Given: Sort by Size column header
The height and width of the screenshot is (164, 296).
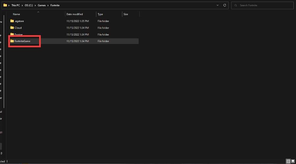Looking at the screenshot, I should click(x=126, y=14).
